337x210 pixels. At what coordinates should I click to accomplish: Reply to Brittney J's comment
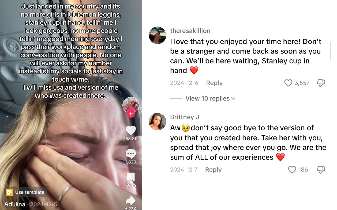click(214, 170)
